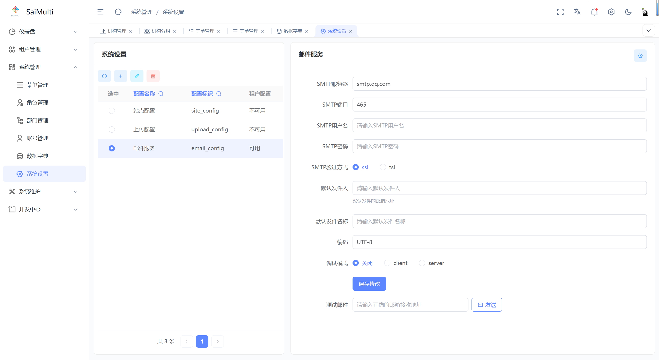This screenshot has height=360, width=659.
Task: Click the 保存修改 button
Action: 369,284
